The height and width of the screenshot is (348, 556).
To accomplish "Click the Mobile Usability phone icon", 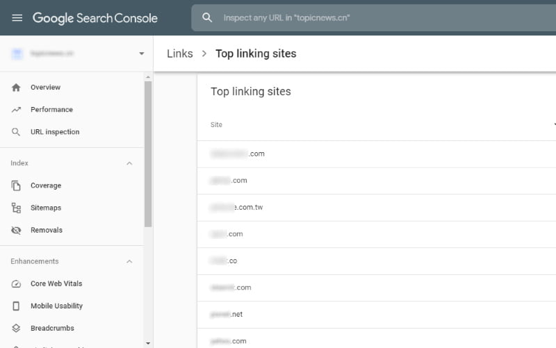I will [16, 306].
